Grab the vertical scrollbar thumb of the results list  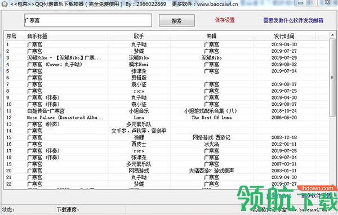pyautogui.click(x=332, y=78)
